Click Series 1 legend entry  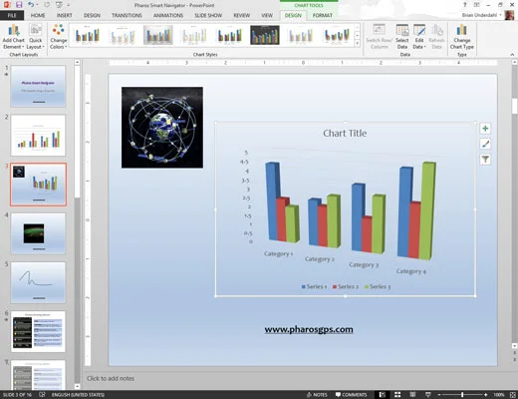tap(314, 286)
